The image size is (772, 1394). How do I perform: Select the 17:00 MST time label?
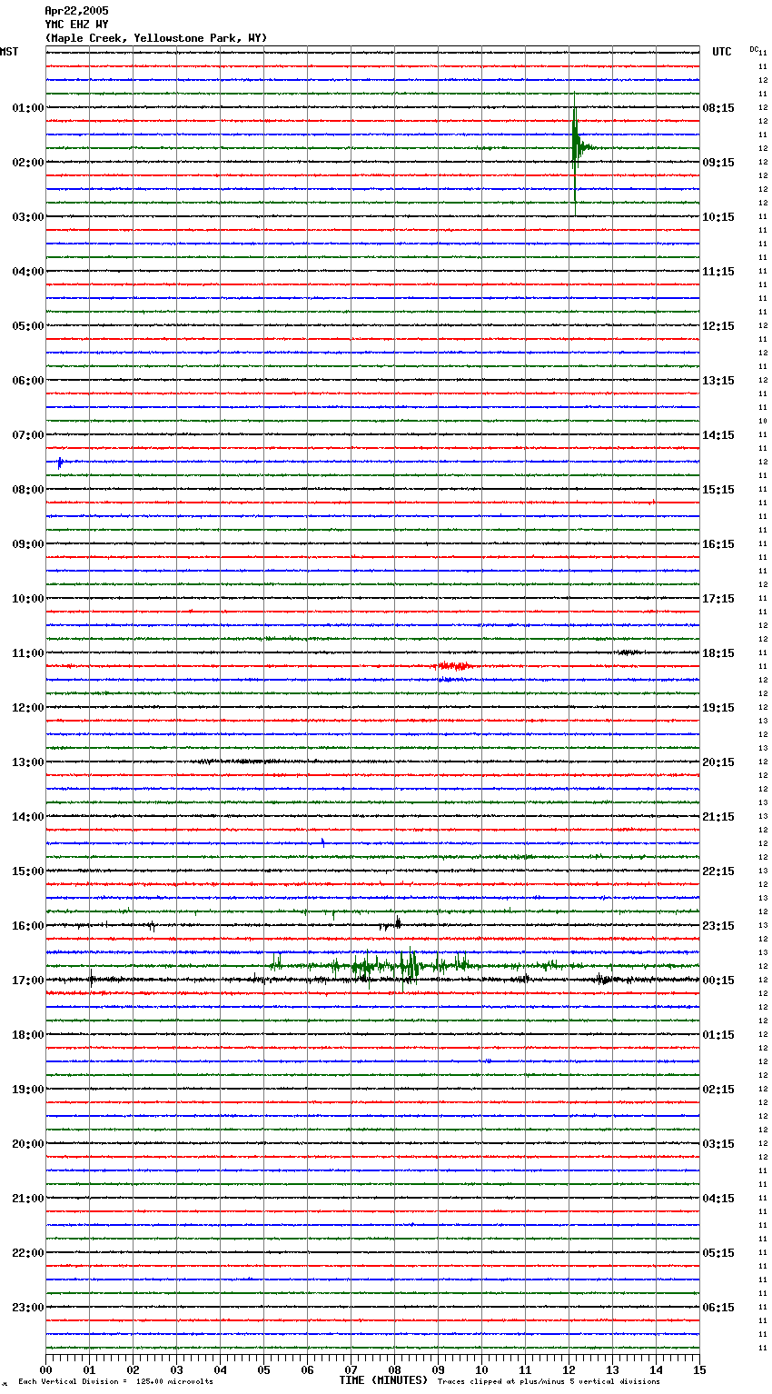click(x=28, y=981)
